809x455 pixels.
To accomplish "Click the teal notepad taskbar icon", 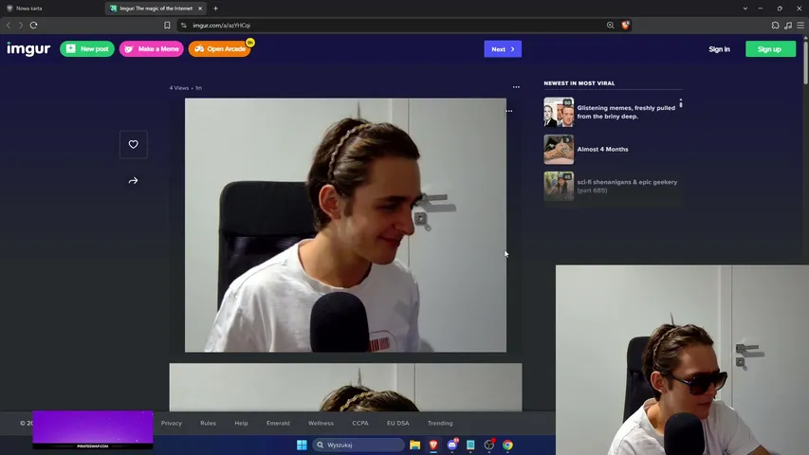I will [x=470, y=445].
